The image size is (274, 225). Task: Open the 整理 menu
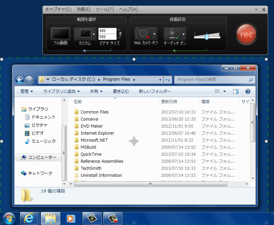tap(26, 91)
